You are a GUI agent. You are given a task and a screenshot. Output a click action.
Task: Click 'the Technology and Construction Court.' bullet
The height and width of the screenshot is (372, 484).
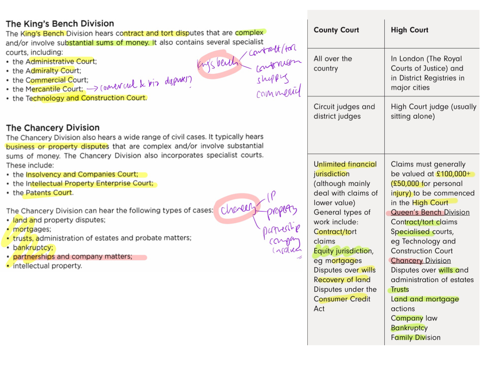click(80, 98)
